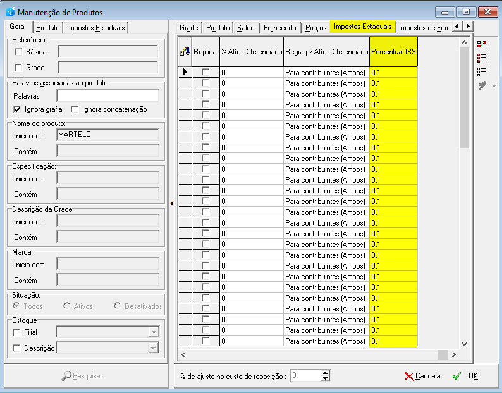
Task: Open dropdown arrow beside the lightning icon
Action: point(494,86)
